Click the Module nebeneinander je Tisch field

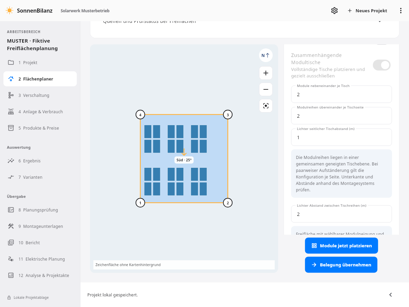point(342,94)
